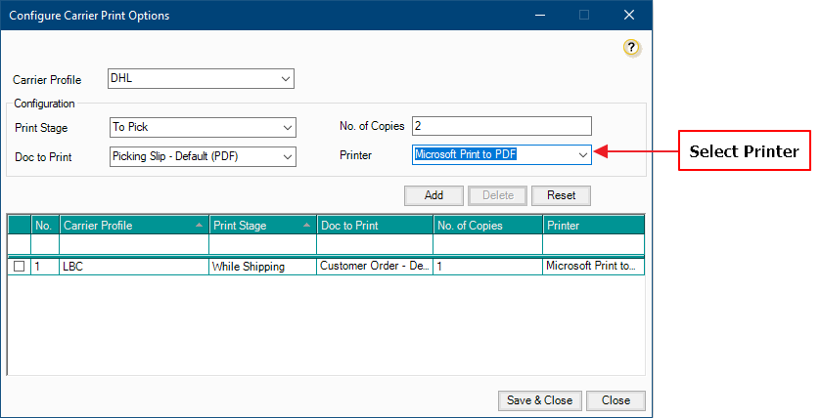Click the Printer column header
The width and height of the screenshot is (821, 418).
(x=593, y=226)
